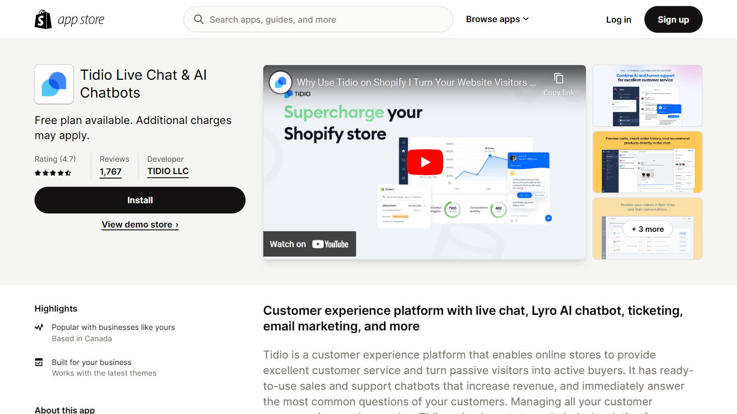Click Watch on YouTube
This screenshot has width=737, height=414.
[x=309, y=244]
